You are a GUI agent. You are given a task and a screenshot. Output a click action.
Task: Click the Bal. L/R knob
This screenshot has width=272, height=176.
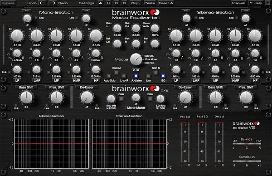[117, 44]
